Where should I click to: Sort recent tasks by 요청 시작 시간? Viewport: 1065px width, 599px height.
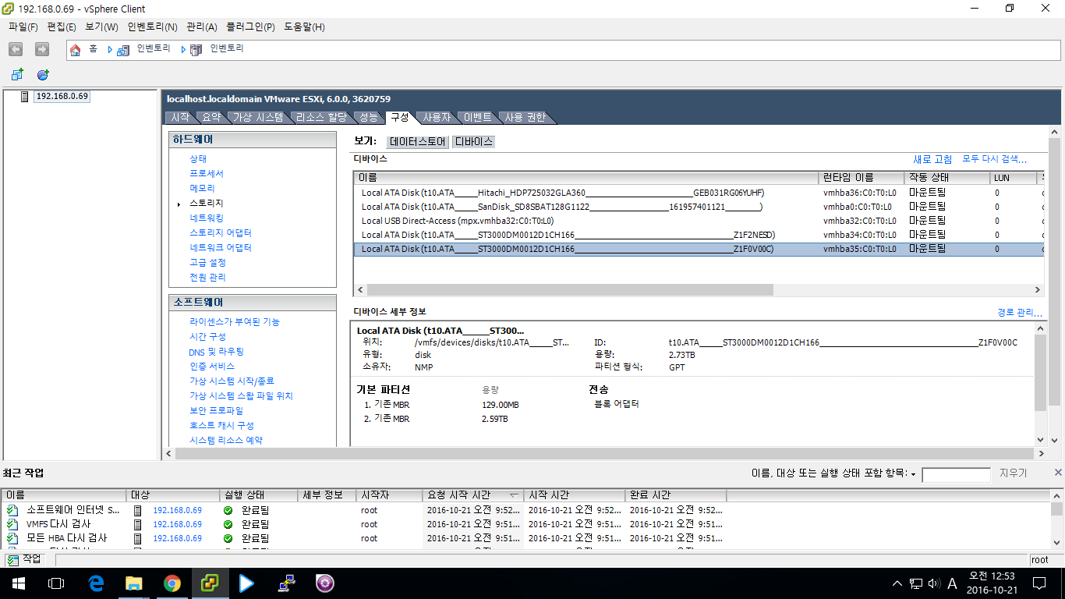click(472, 495)
